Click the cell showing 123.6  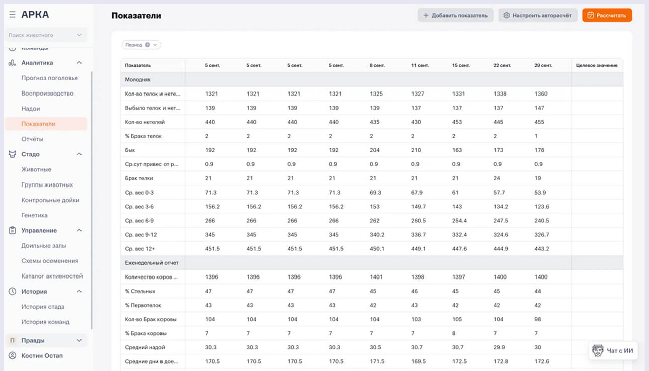click(x=542, y=207)
